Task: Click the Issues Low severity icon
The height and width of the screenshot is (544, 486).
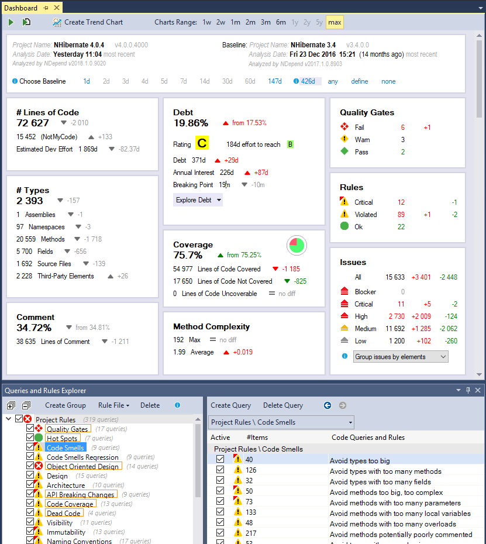Action: point(344,340)
